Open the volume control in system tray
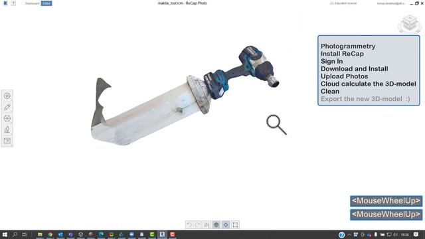Viewport: 425px width, 239px height. pos(396,234)
